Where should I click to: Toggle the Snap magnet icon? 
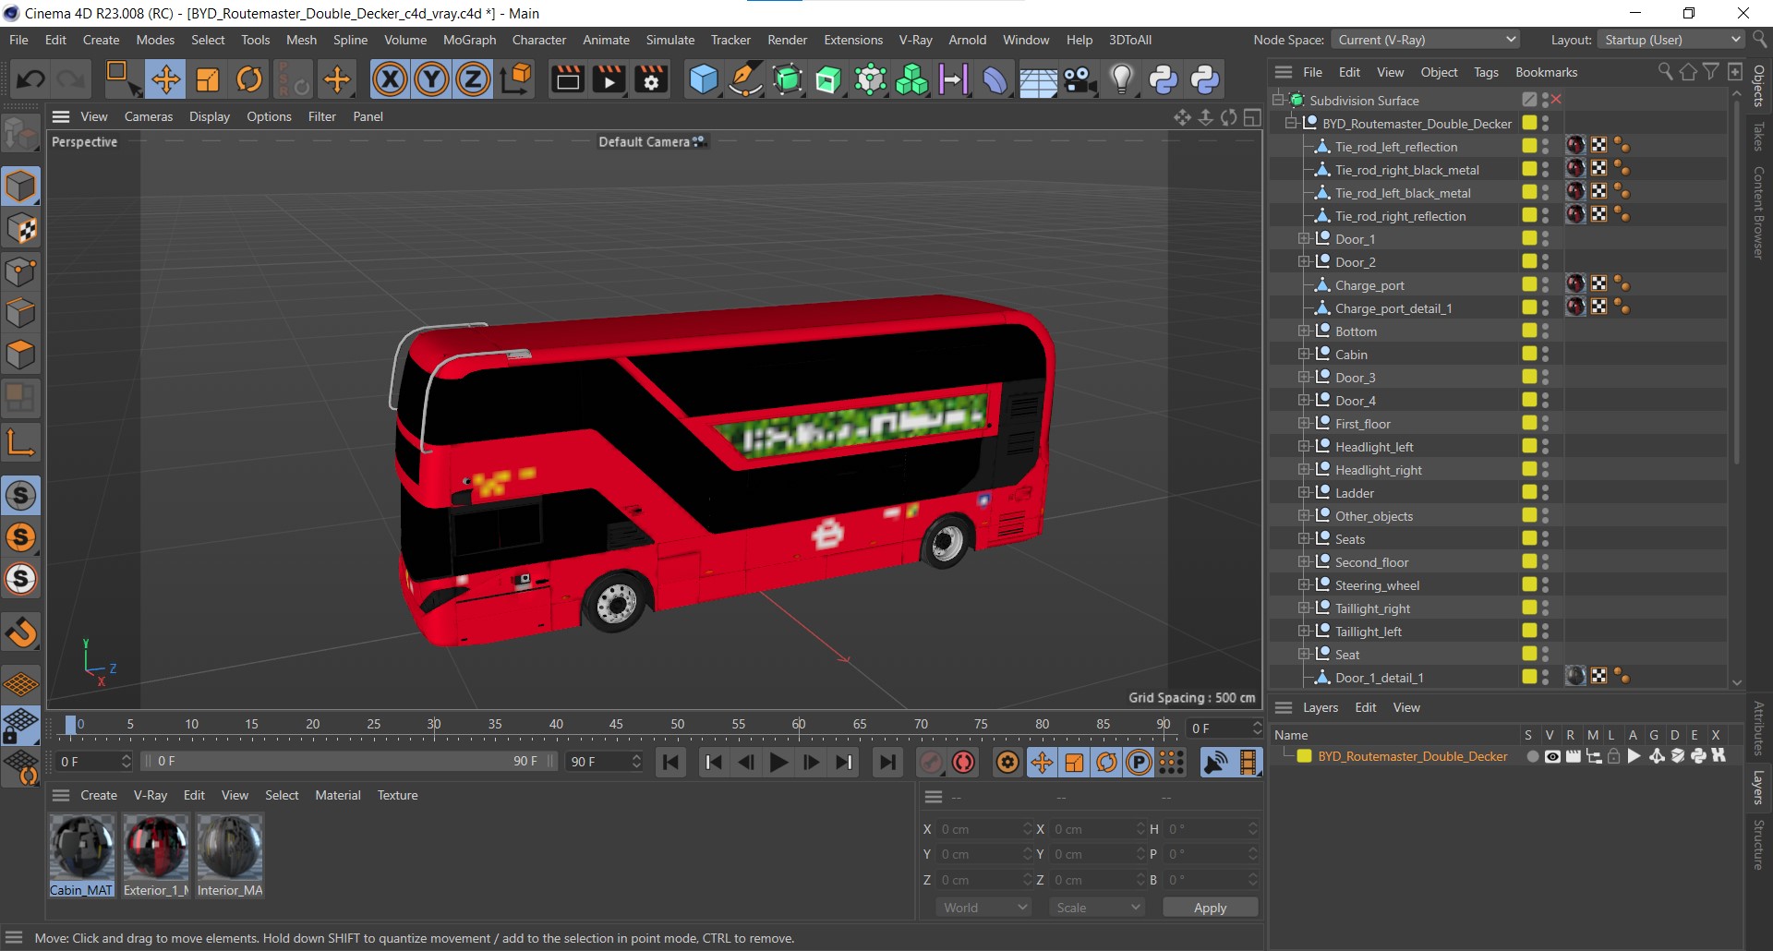[21, 632]
